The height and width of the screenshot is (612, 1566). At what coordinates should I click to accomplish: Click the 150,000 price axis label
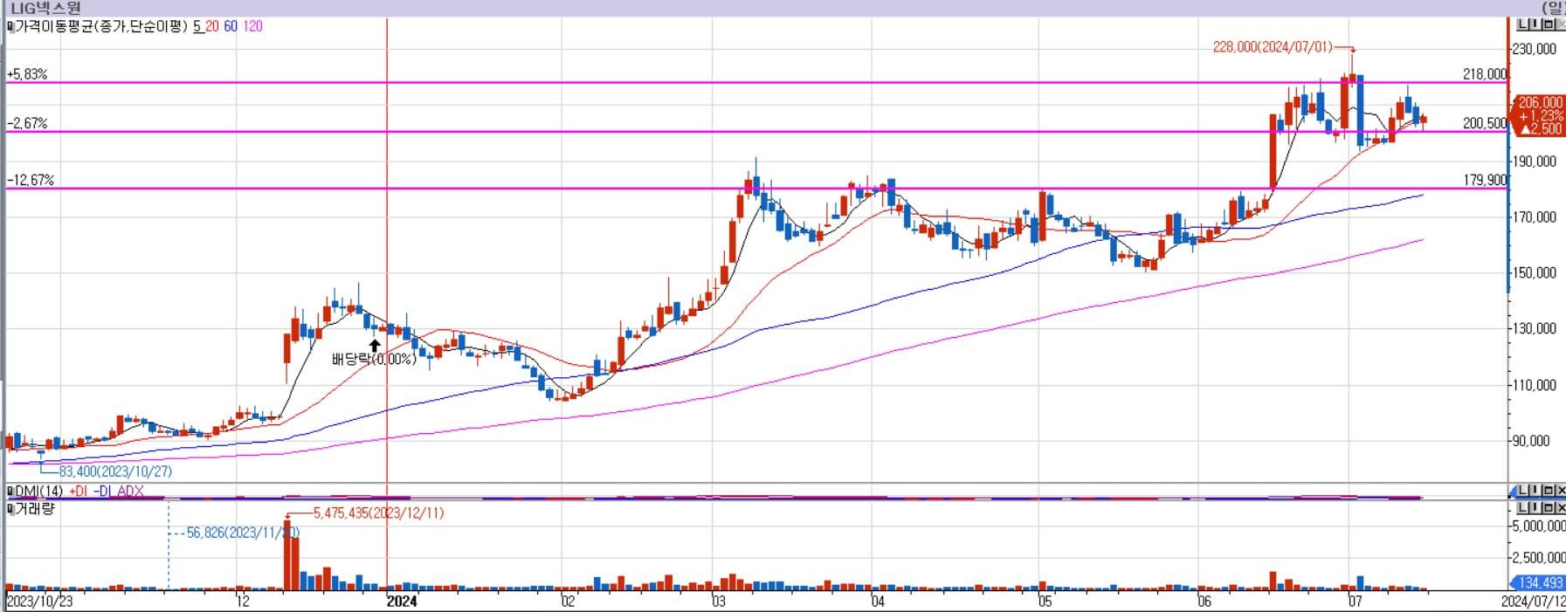coord(1535,273)
